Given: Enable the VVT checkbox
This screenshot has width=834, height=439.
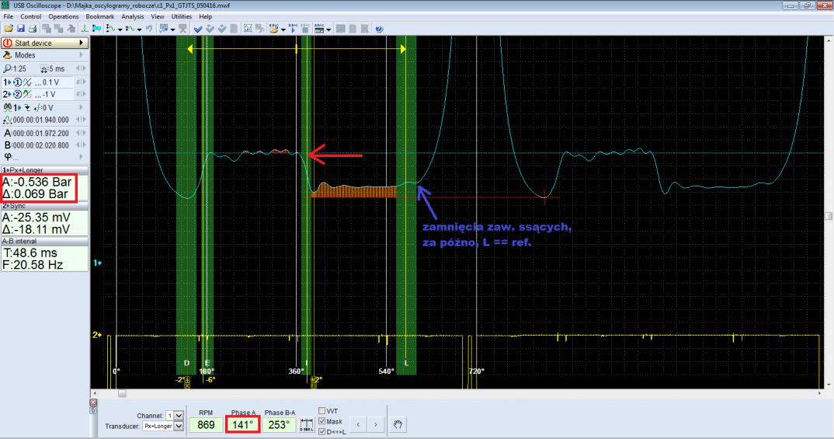Looking at the screenshot, I should pyautogui.click(x=321, y=411).
